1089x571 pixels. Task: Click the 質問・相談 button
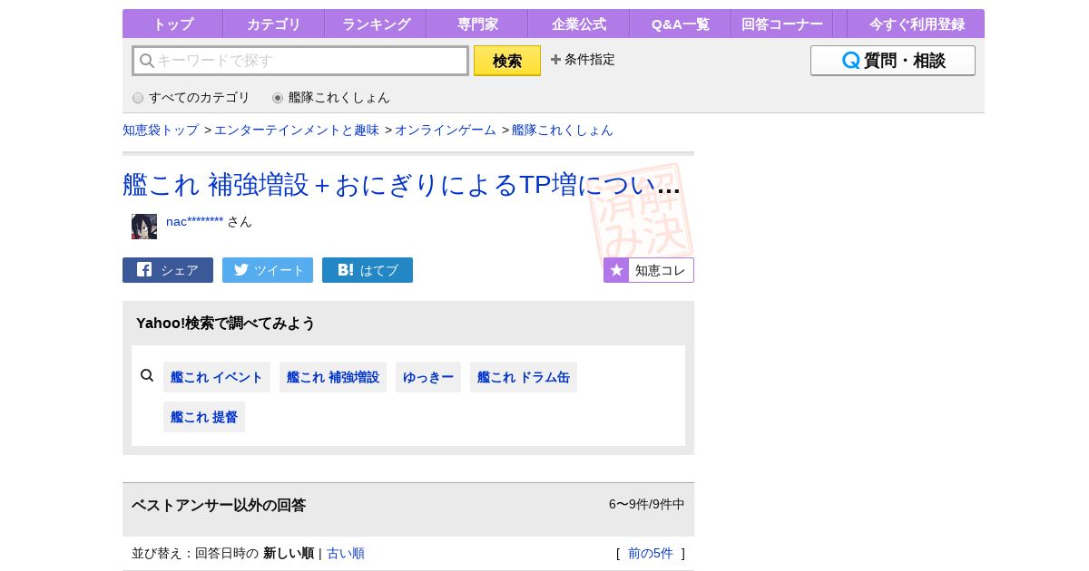click(x=893, y=61)
